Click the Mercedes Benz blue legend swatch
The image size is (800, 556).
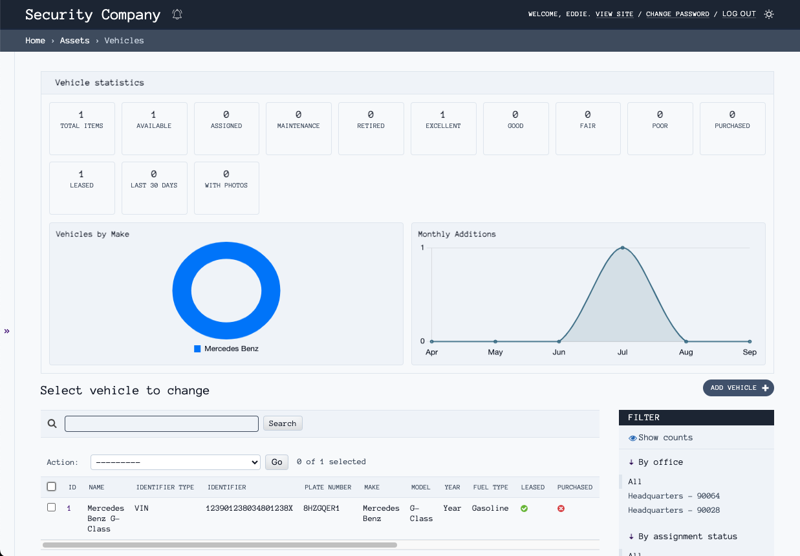(197, 349)
